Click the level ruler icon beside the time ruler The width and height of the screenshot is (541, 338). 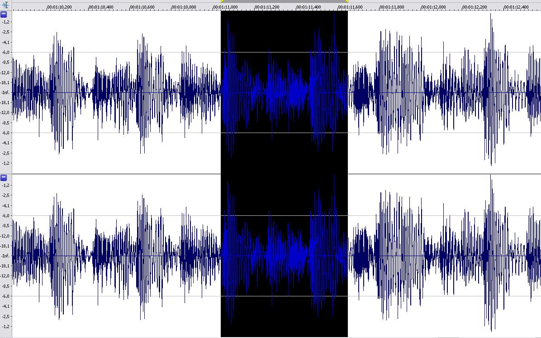[5, 5]
